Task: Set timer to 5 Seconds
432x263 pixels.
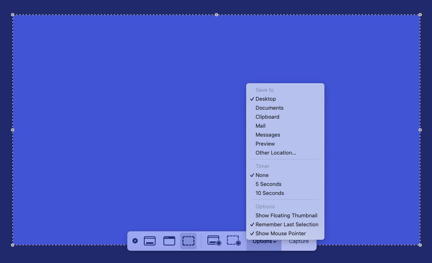Action: pos(268,184)
